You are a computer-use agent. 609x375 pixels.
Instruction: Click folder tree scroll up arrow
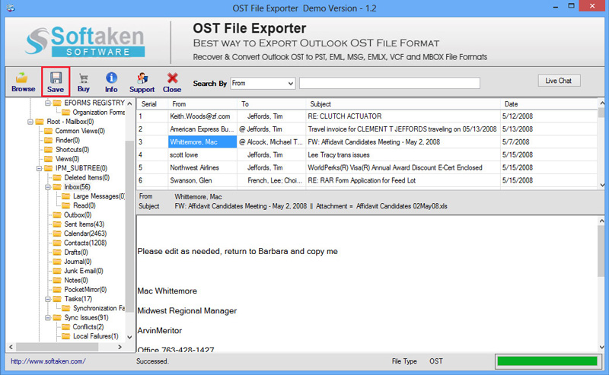(x=129, y=103)
